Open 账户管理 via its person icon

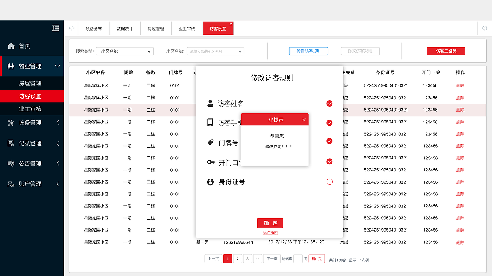tap(10, 184)
